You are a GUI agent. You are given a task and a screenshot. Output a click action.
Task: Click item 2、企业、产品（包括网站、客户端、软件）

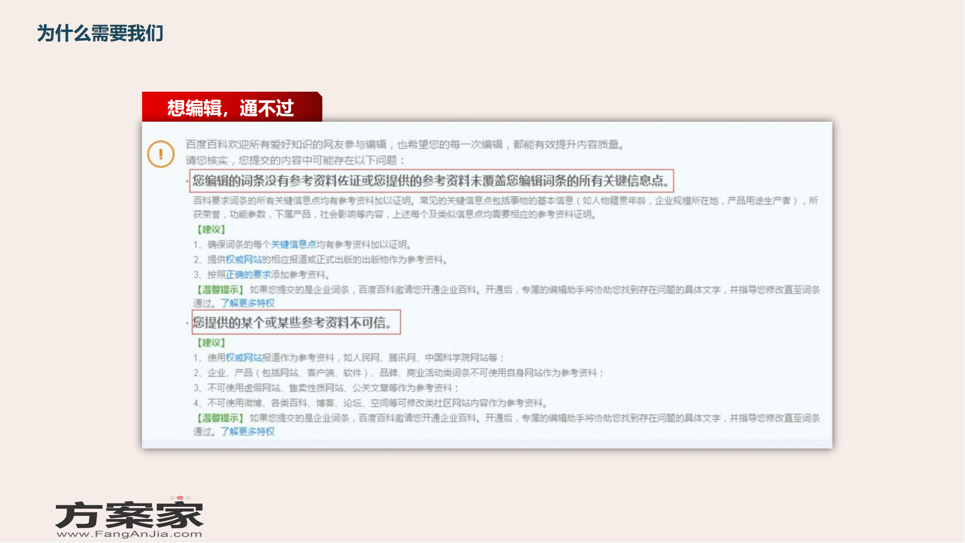tap(399, 373)
